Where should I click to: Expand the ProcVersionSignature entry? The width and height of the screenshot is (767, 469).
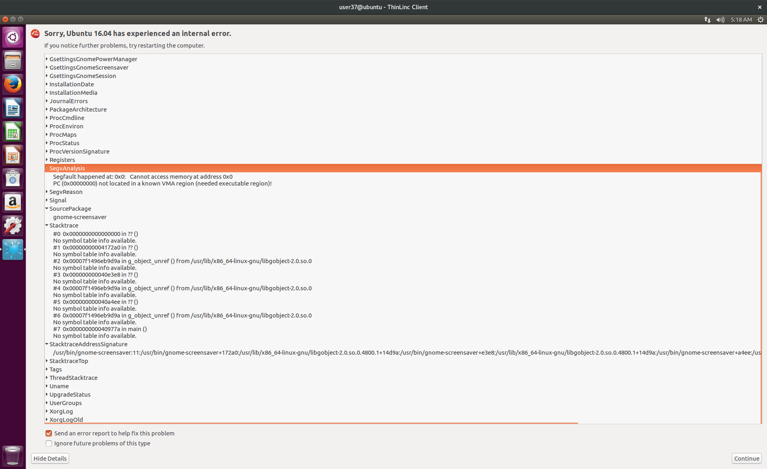click(47, 151)
